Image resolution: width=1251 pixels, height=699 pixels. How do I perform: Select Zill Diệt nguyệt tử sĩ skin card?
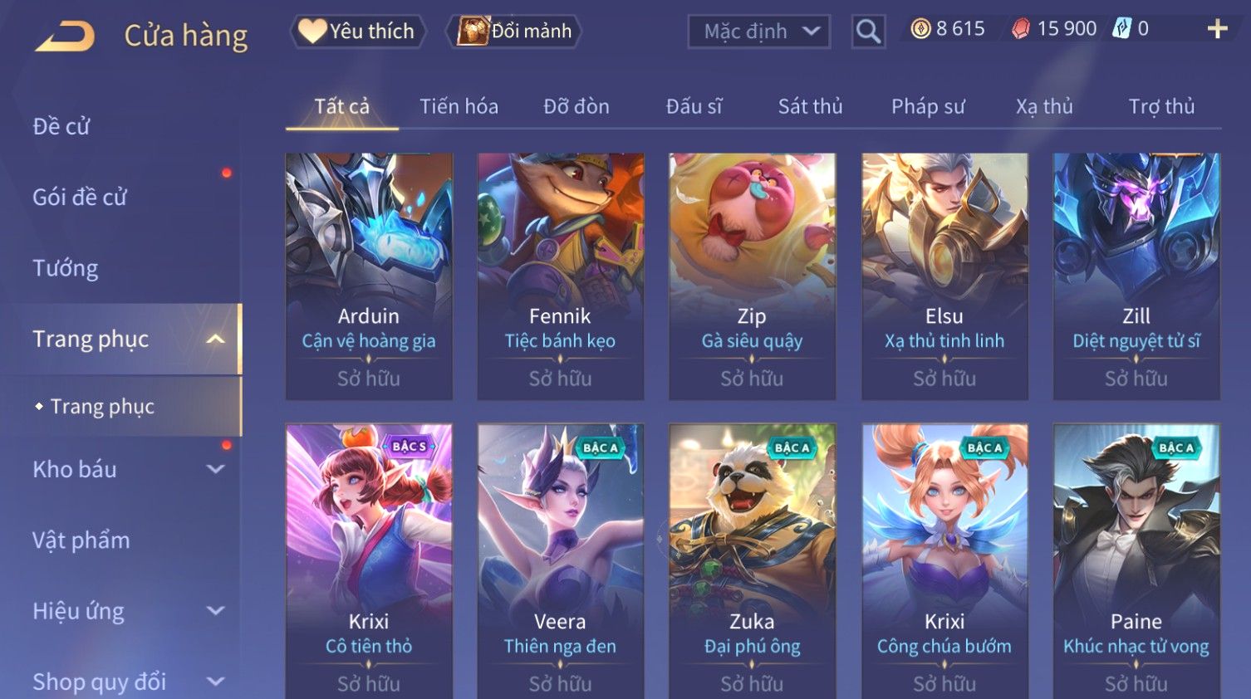[1136, 276]
